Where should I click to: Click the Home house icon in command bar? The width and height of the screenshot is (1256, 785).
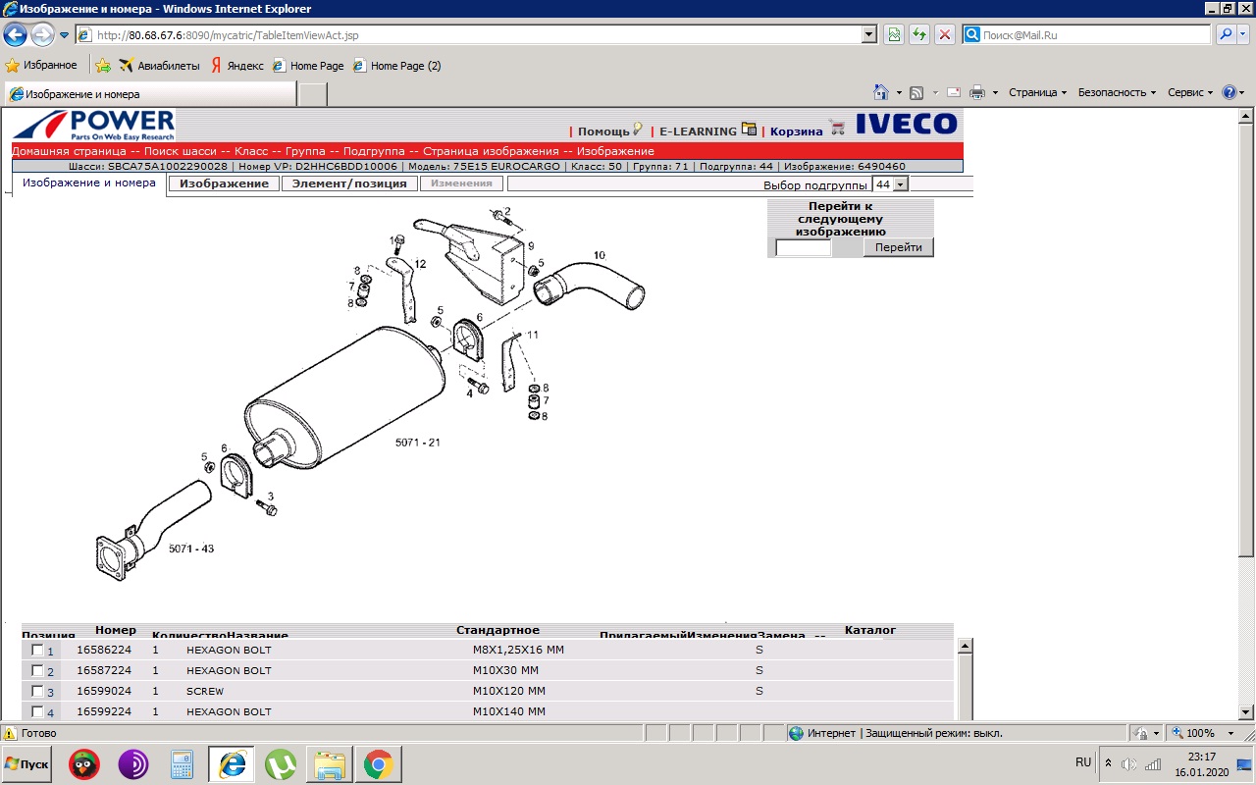[881, 92]
